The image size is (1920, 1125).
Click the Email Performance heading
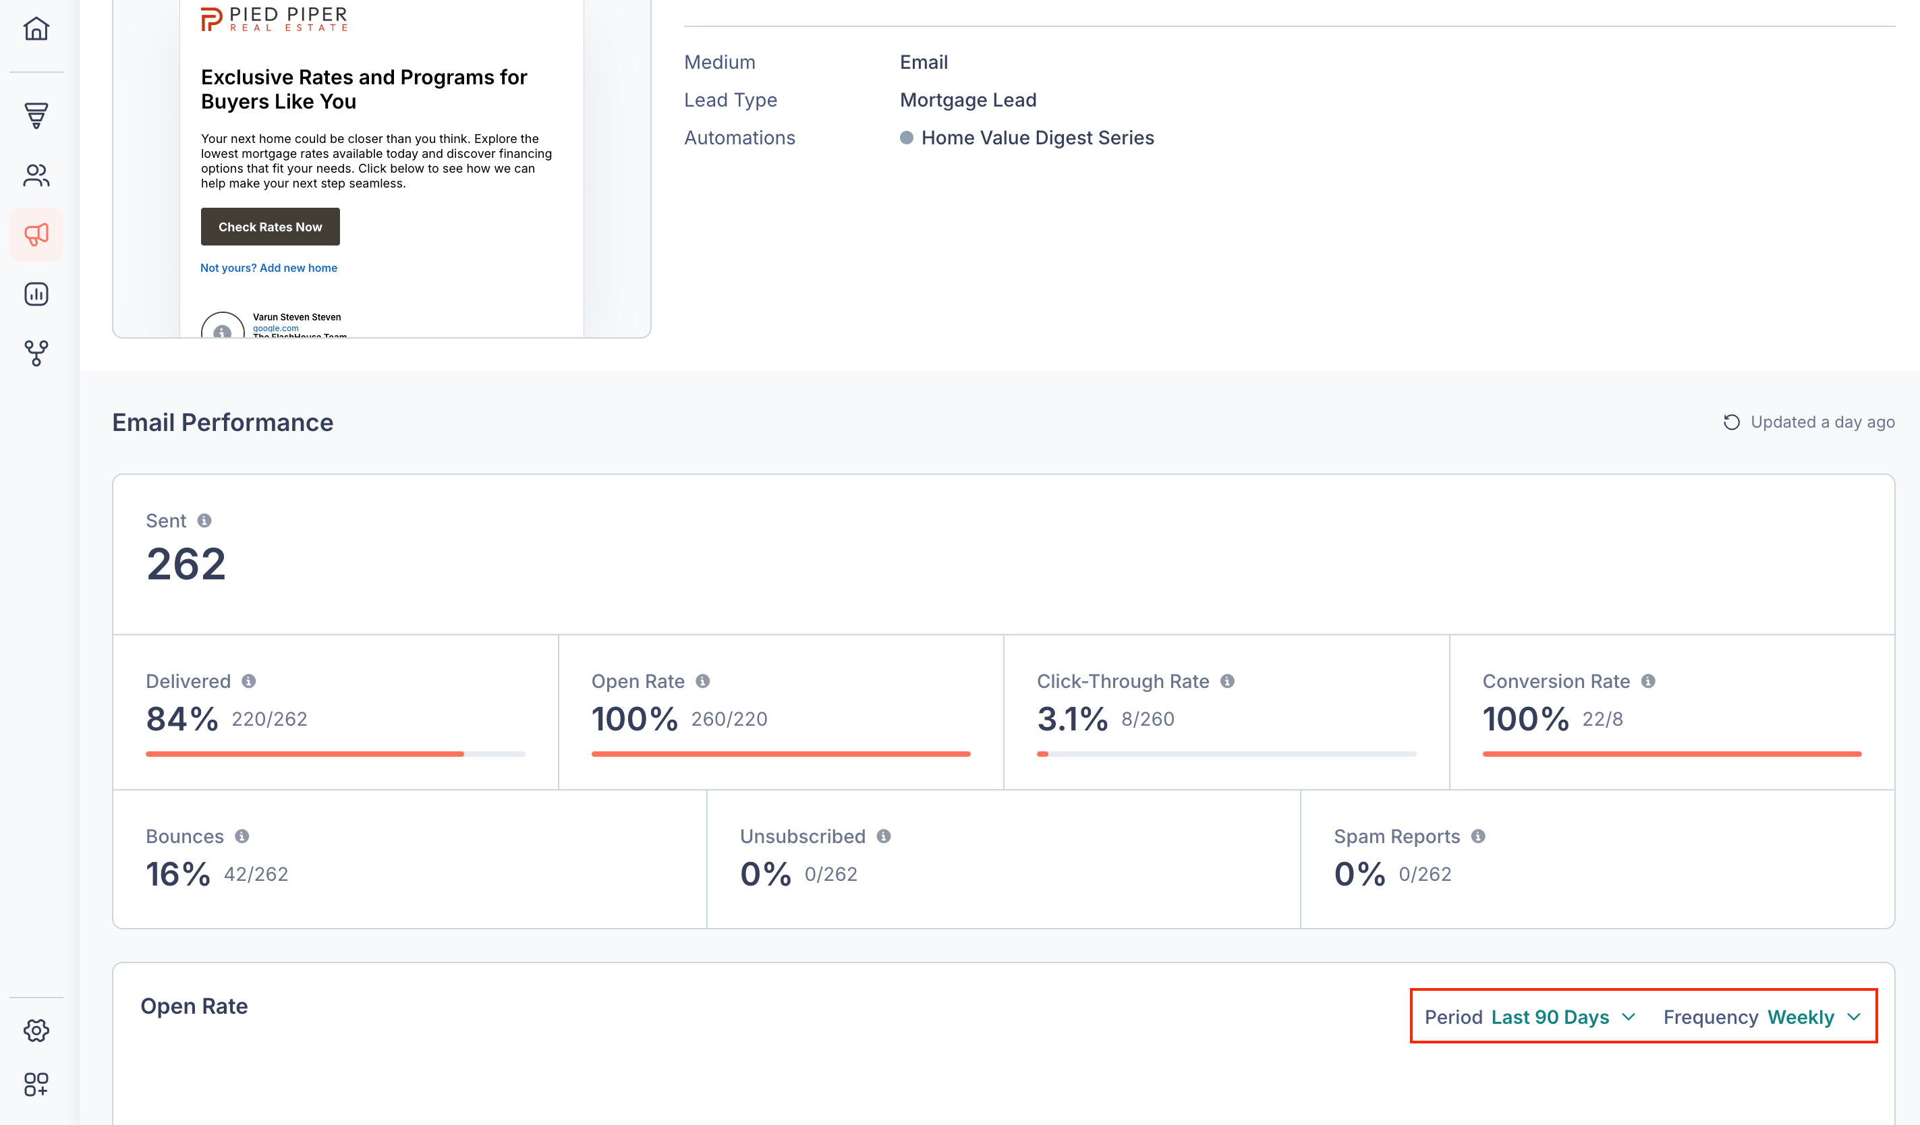point(223,423)
